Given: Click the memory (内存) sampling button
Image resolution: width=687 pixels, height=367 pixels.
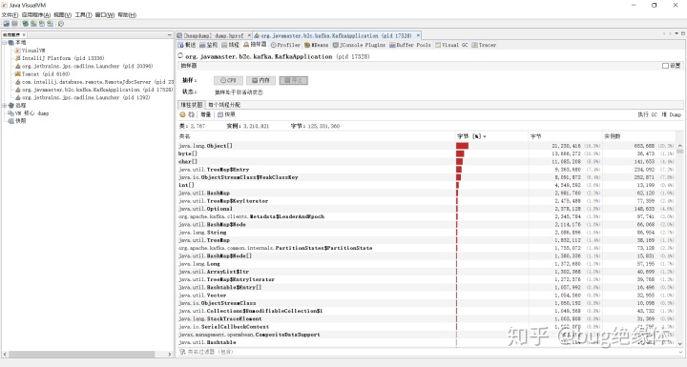Looking at the screenshot, I should click(260, 81).
